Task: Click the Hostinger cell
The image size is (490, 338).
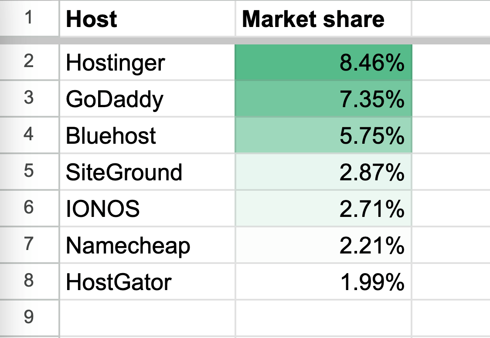Action: click(x=147, y=62)
